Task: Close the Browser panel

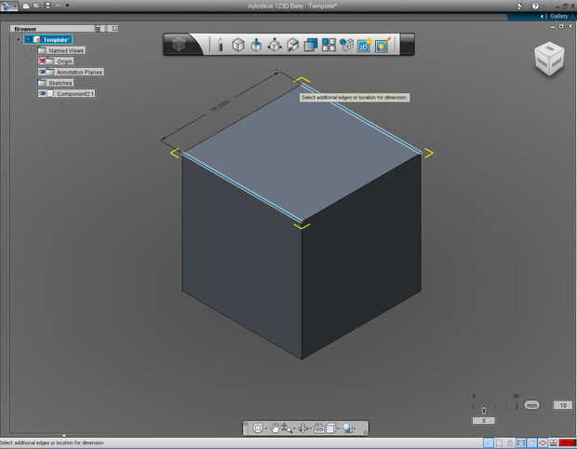Action: pyautogui.click(x=114, y=28)
